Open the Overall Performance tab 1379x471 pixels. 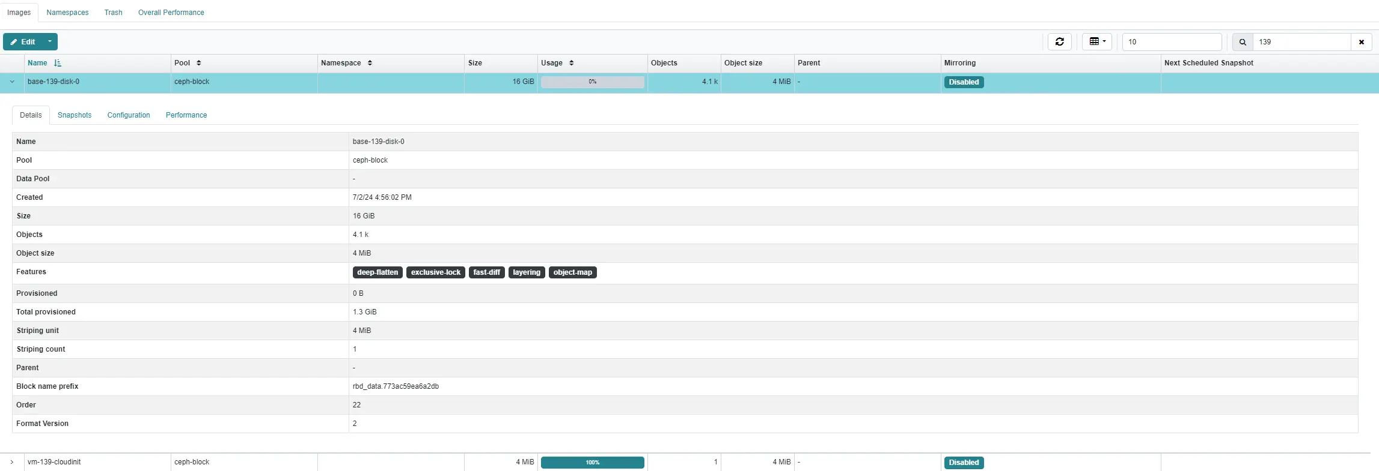pos(171,13)
